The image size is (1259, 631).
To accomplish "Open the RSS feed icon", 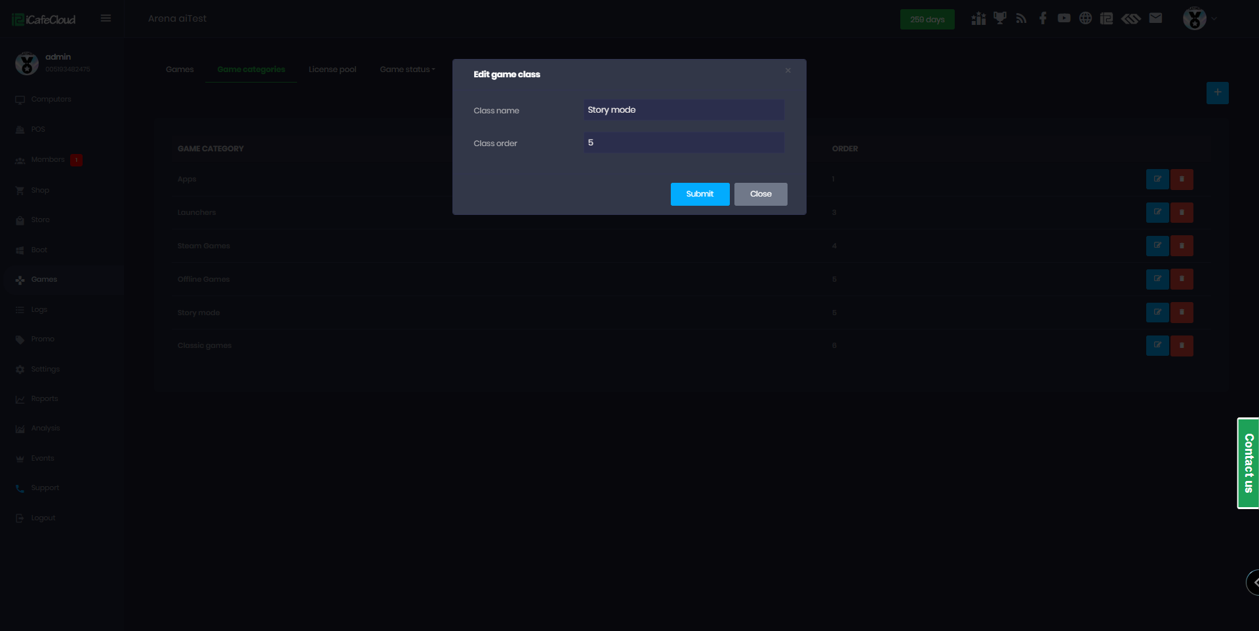I will point(1021,18).
